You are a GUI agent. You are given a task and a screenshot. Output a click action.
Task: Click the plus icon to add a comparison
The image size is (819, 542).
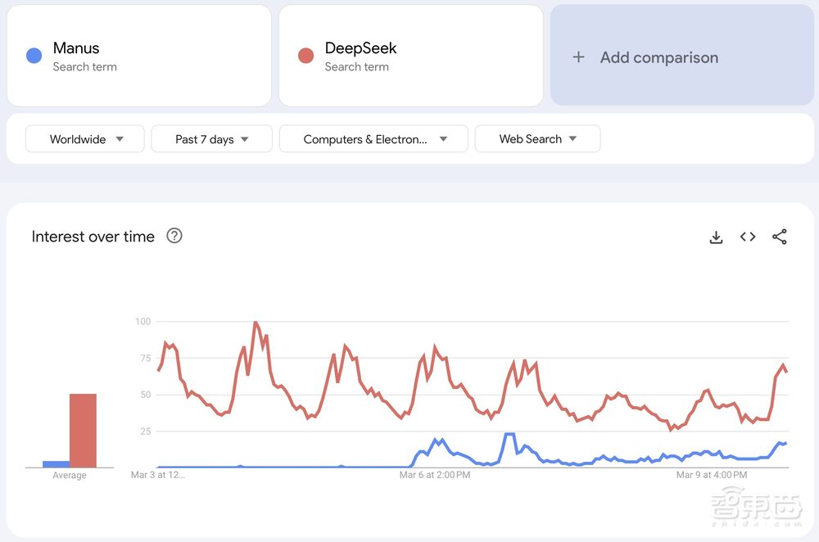[x=579, y=57]
